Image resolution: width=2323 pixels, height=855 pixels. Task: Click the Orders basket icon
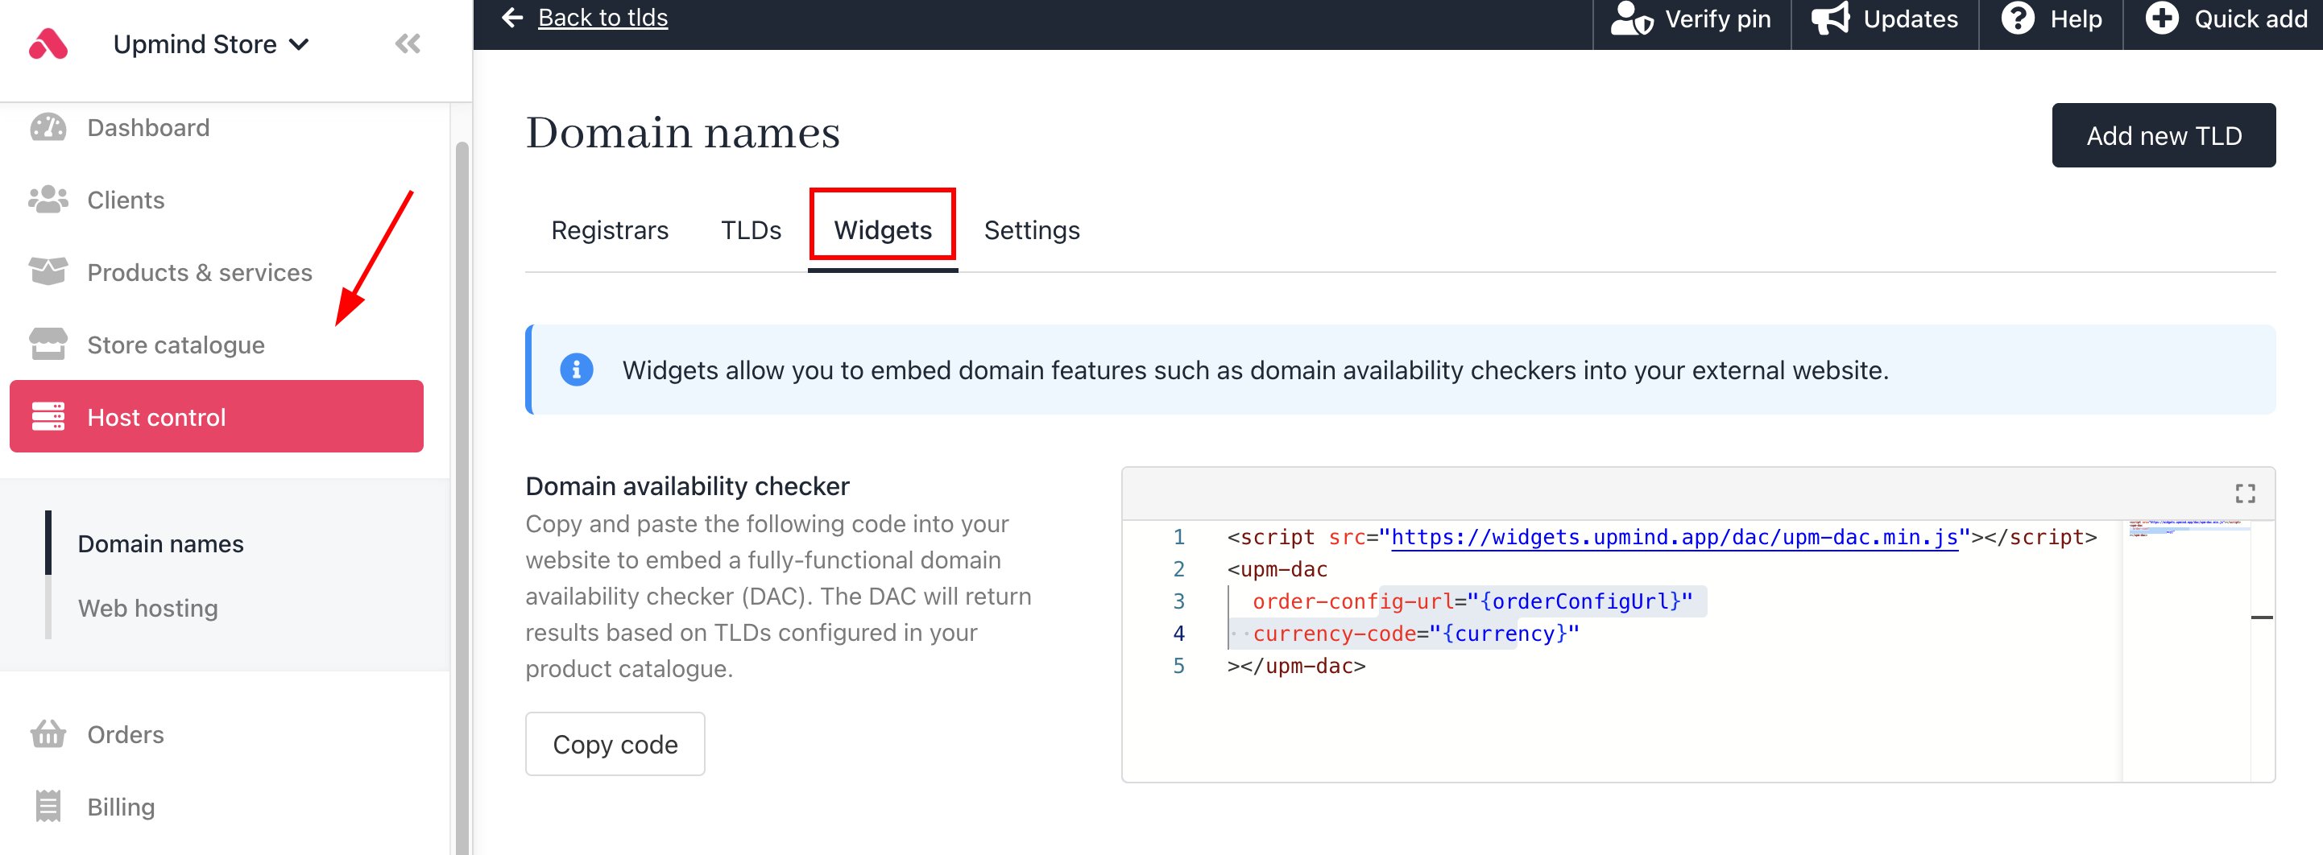[x=48, y=734]
